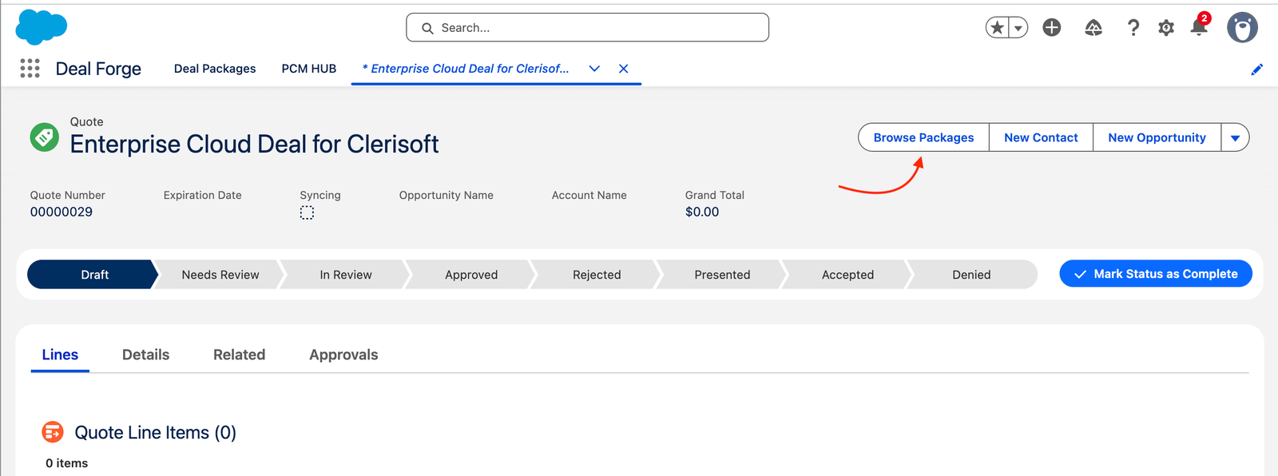
Task: Open the Help question mark icon
Action: [1133, 28]
